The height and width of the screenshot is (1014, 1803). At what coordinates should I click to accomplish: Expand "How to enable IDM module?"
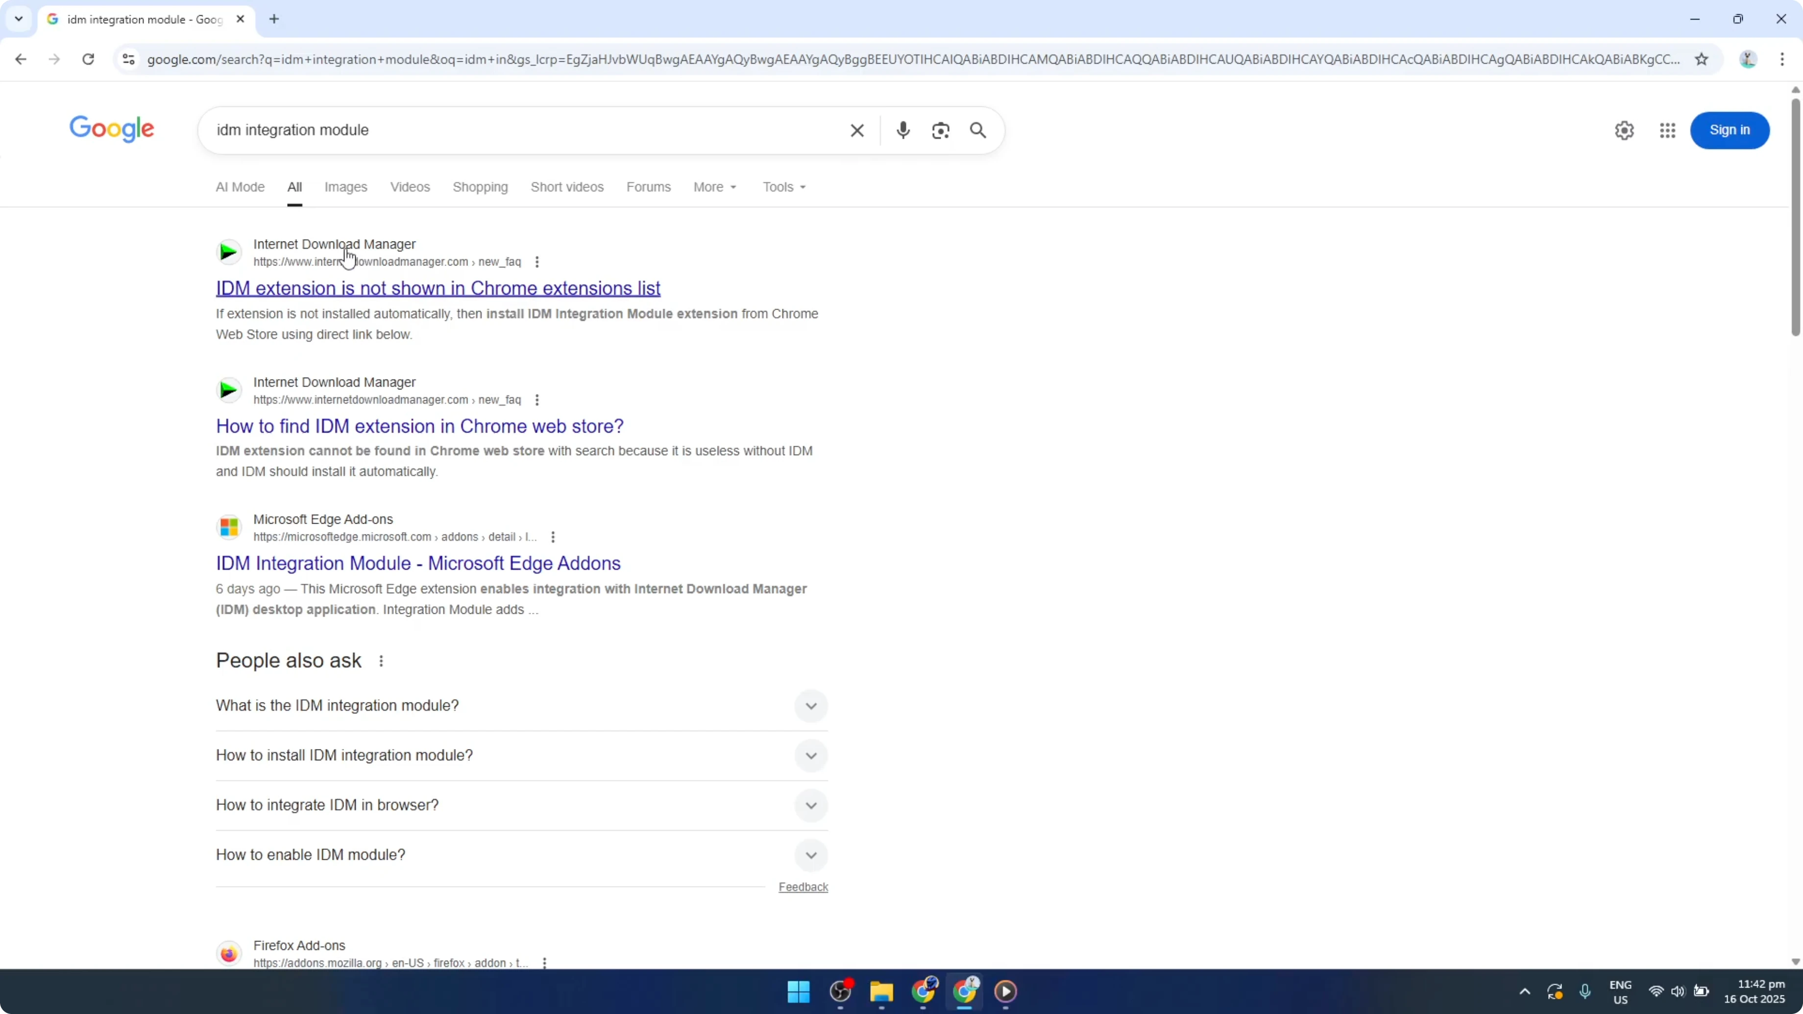(810, 854)
